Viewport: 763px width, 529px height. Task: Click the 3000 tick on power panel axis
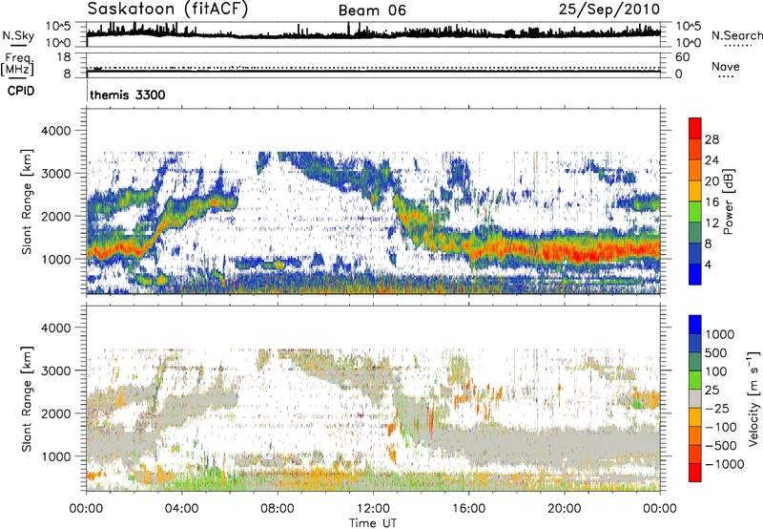click(x=55, y=175)
